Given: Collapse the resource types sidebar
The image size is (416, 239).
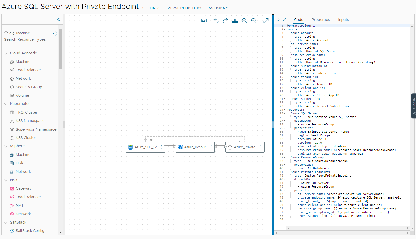Looking at the screenshot, I should [59, 20].
